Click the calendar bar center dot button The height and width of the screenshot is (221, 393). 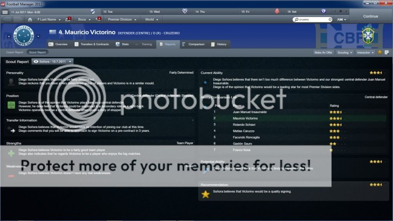pyautogui.click(x=341, y=11)
